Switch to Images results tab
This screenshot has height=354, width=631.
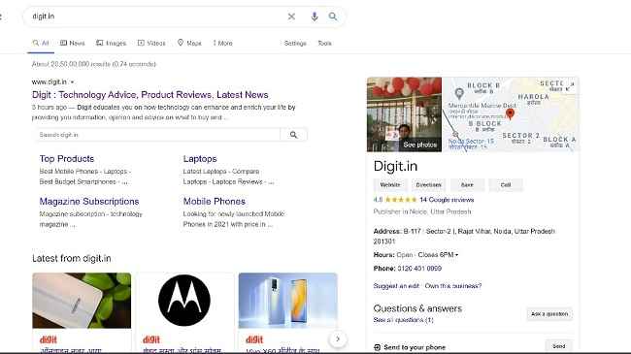(x=111, y=43)
